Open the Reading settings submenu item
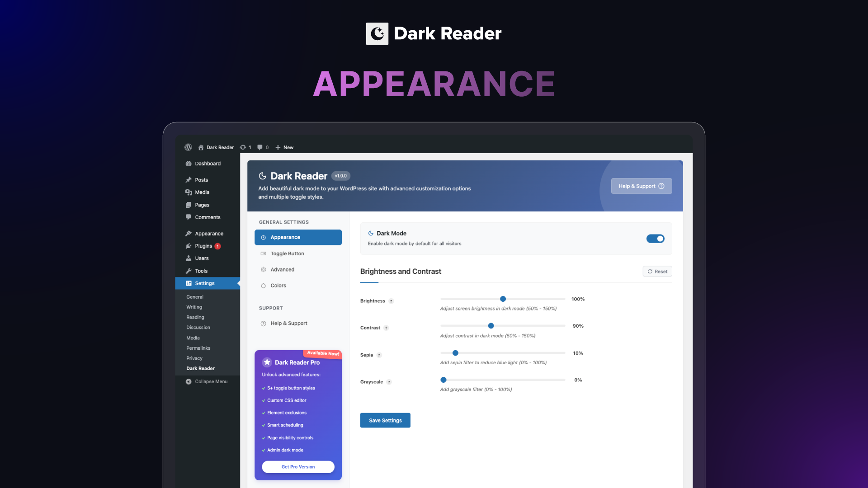 point(195,317)
